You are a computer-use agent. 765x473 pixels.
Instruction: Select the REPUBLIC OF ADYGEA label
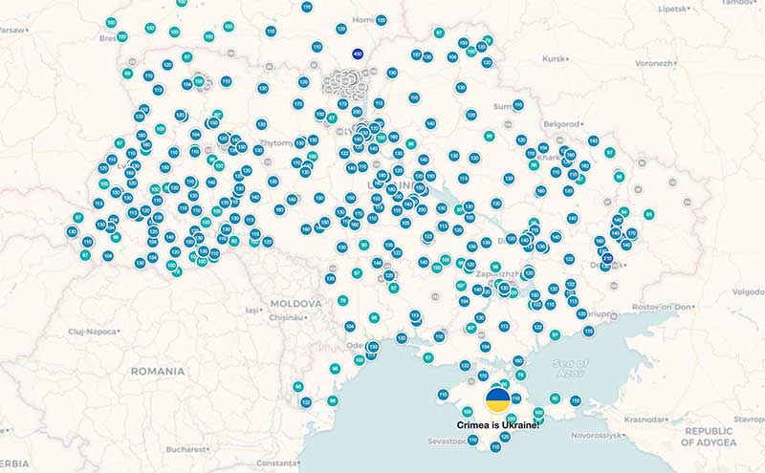[709, 437]
